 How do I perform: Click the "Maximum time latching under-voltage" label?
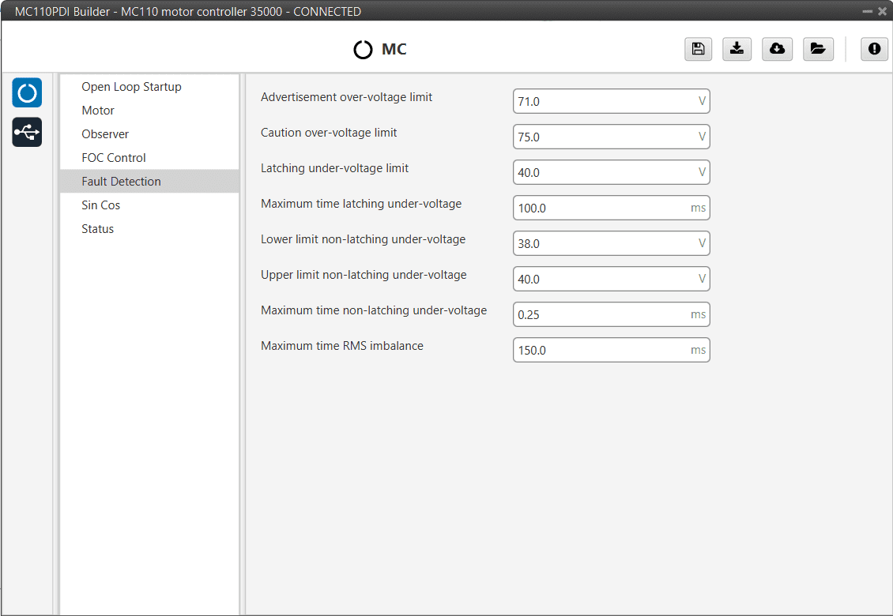pos(361,204)
